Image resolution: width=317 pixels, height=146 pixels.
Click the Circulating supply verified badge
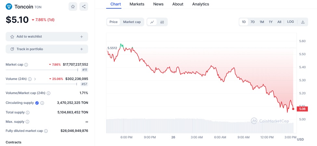coord(37,103)
